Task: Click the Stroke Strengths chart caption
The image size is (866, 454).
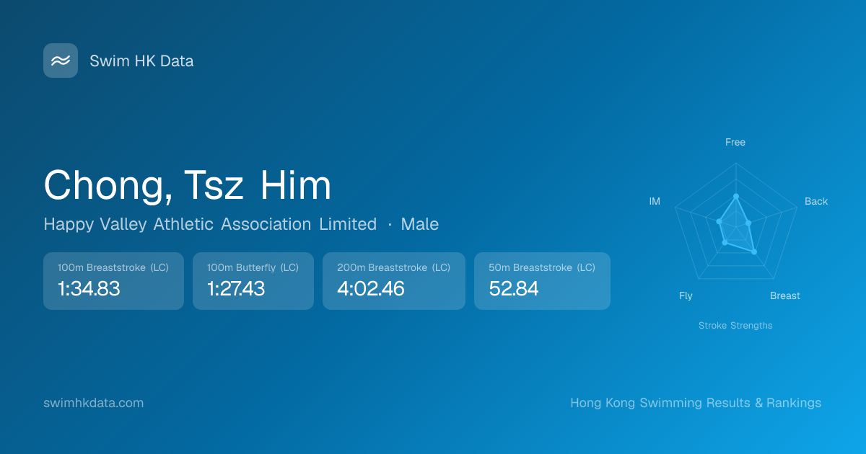Action: coord(735,326)
